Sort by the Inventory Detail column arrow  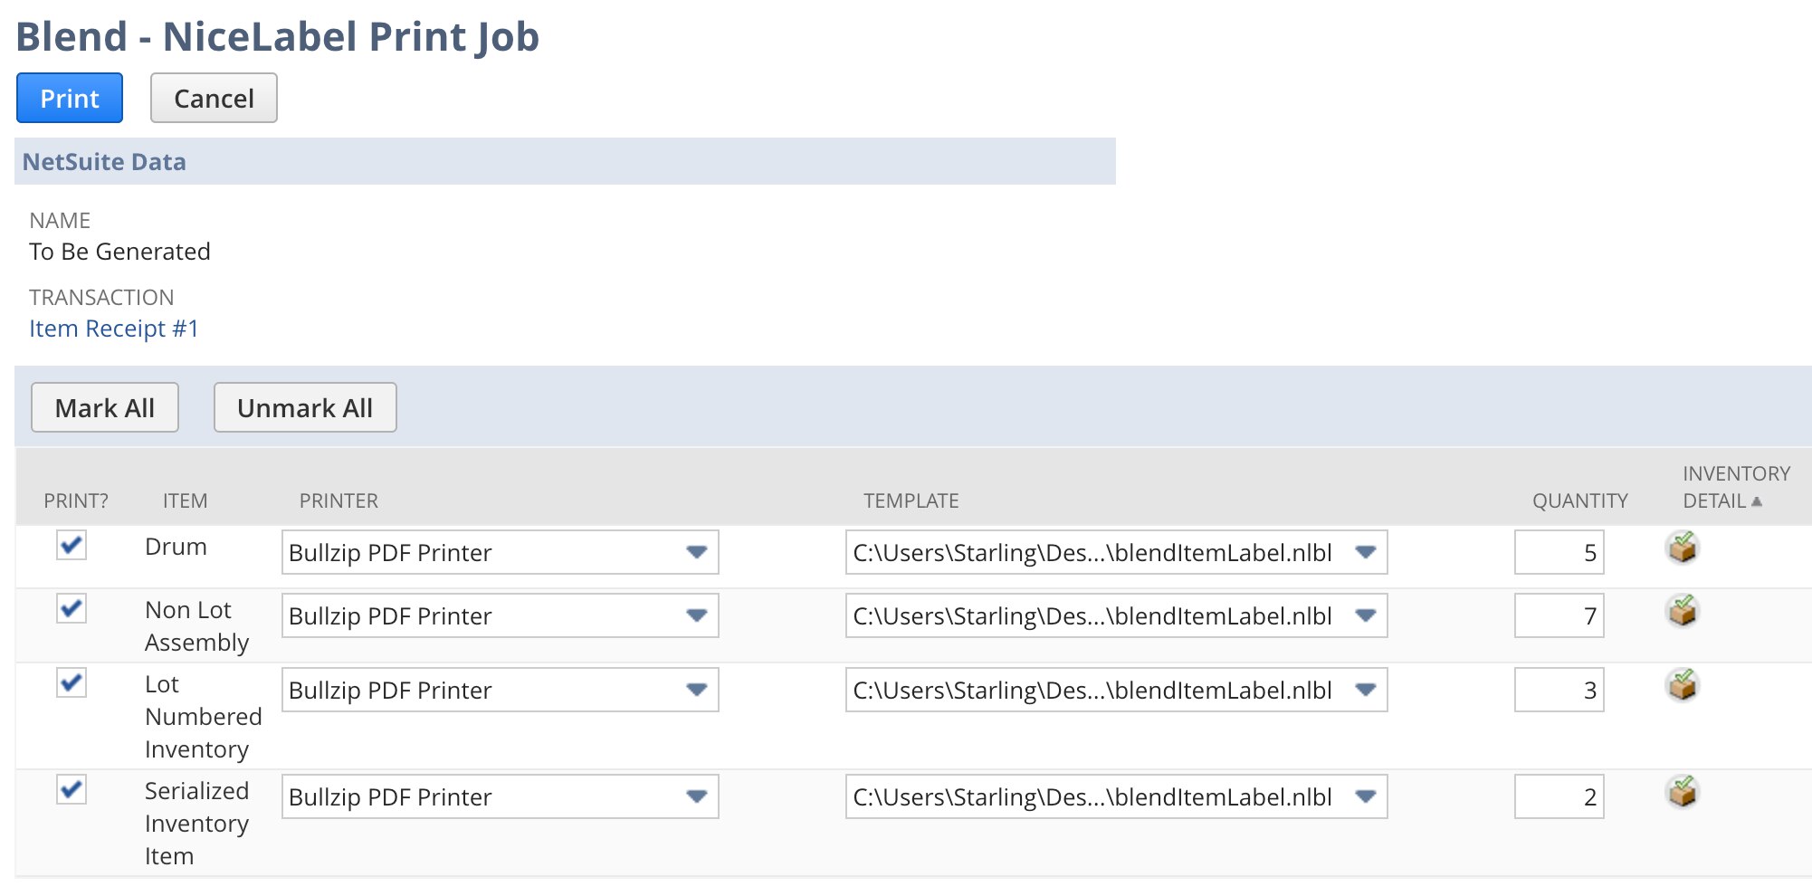point(1757,501)
